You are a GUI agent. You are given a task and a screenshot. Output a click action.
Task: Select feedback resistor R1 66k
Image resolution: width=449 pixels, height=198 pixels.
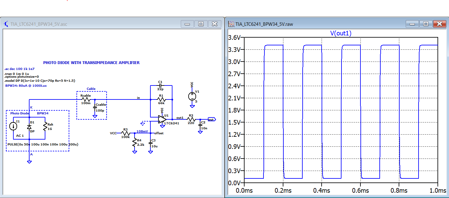click(x=161, y=99)
